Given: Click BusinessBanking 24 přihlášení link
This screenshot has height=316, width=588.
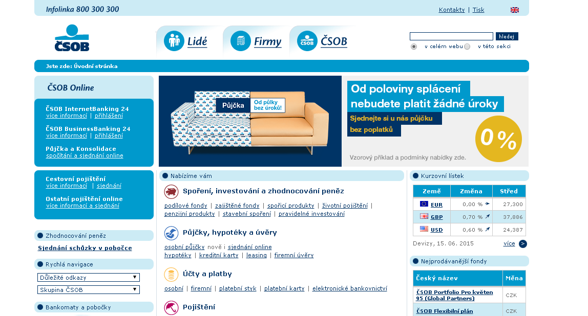Looking at the screenshot, I should tap(109, 136).
